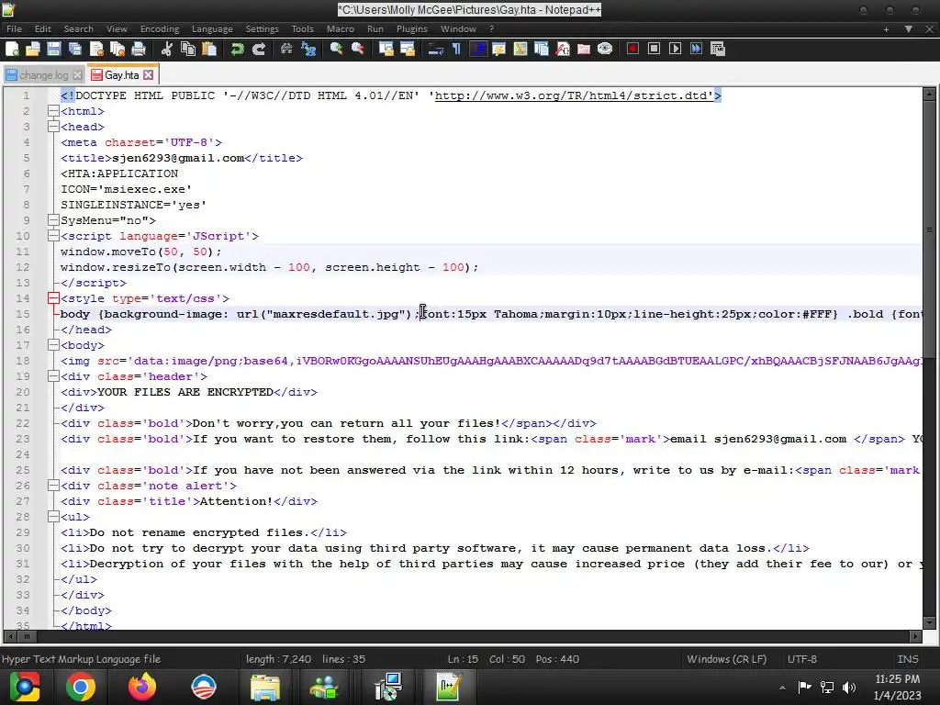Click Run Macro Multiple Times icon
This screenshot has height=705, width=940.
coord(696,50)
